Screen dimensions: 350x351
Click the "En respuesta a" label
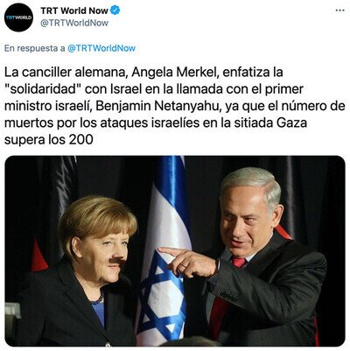coord(35,48)
